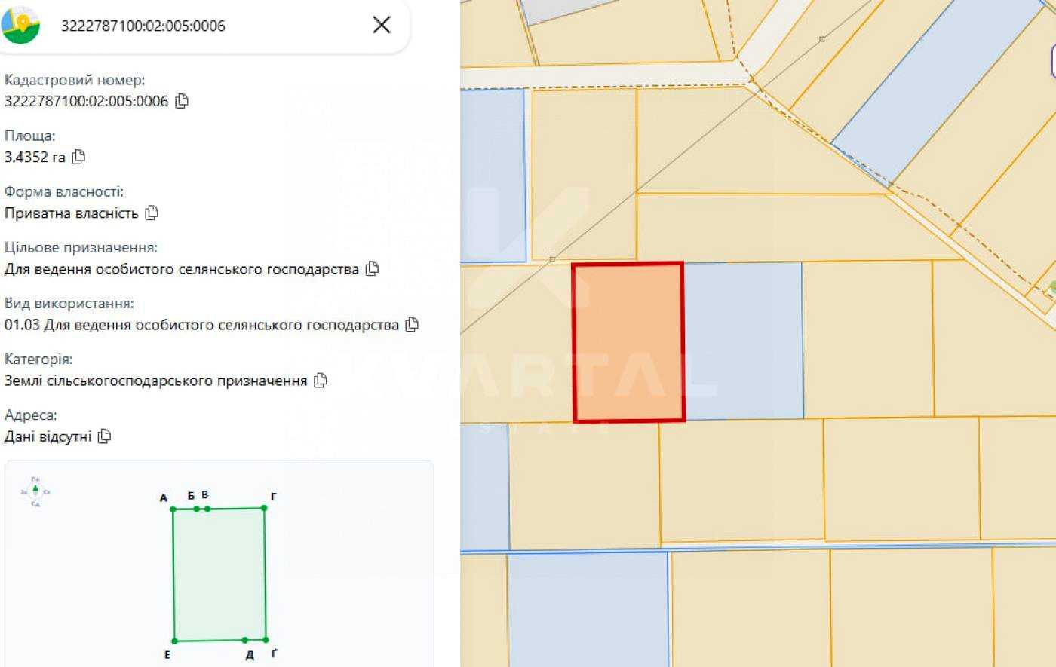The height and width of the screenshot is (667, 1056).
Task: Copy the Цільове призначення text
Action: 372,268
